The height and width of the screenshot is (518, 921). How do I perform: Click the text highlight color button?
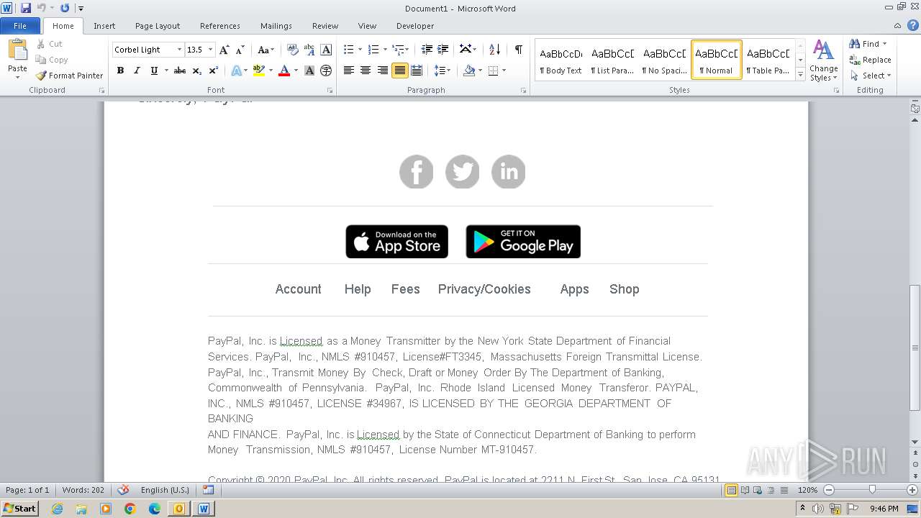click(259, 71)
